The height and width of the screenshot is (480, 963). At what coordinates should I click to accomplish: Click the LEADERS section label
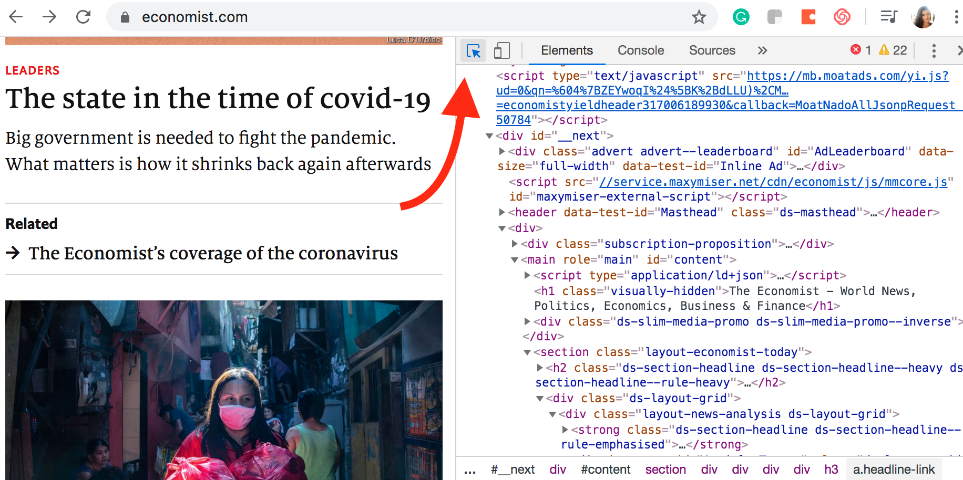pos(33,70)
